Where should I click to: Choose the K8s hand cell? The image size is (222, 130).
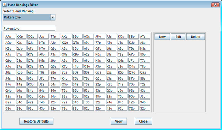click(x=145, y=48)
